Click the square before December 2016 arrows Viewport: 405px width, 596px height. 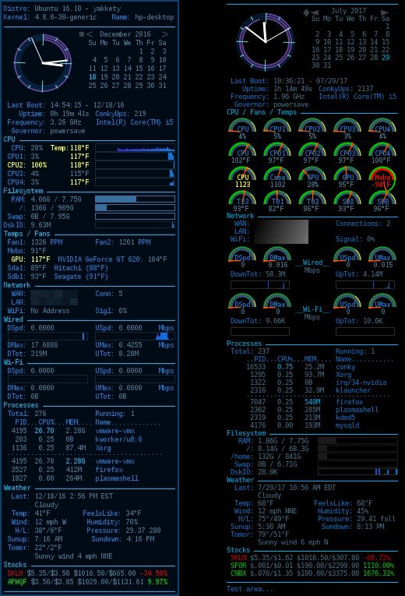pos(81,34)
